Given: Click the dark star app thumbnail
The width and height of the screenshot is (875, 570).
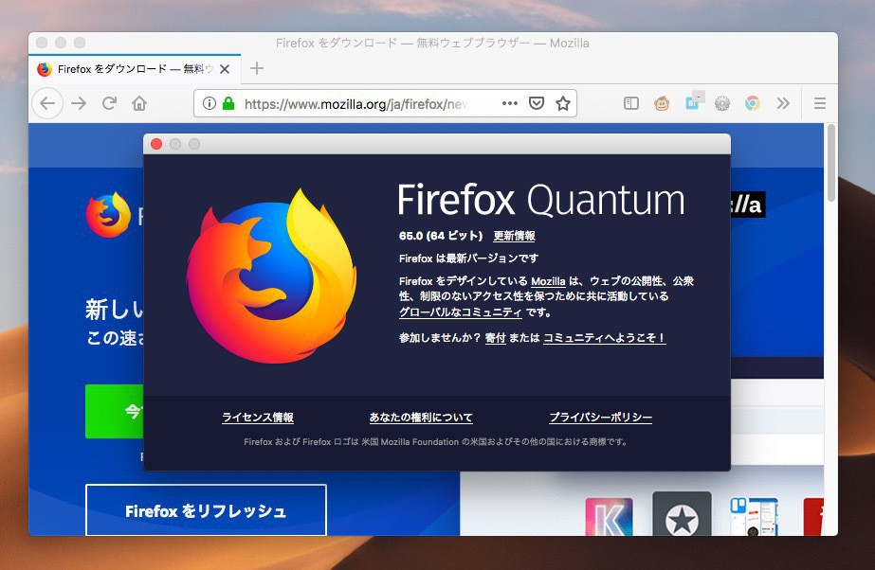Looking at the screenshot, I should (x=682, y=514).
